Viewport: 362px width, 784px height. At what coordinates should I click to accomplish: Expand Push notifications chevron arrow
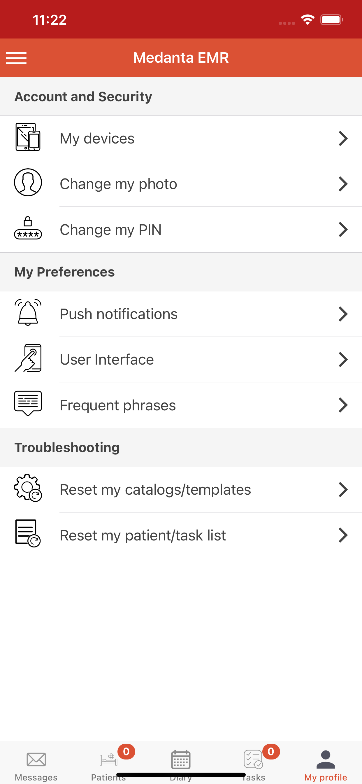pyautogui.click(x=343, y=314)
